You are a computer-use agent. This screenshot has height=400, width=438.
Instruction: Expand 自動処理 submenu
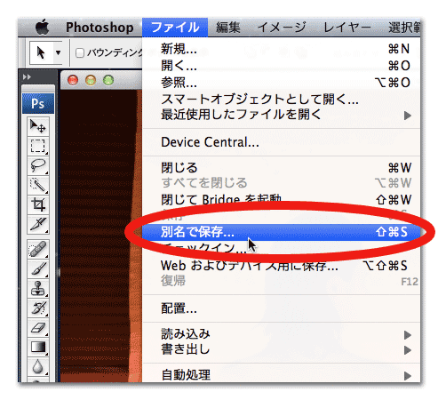281,375
